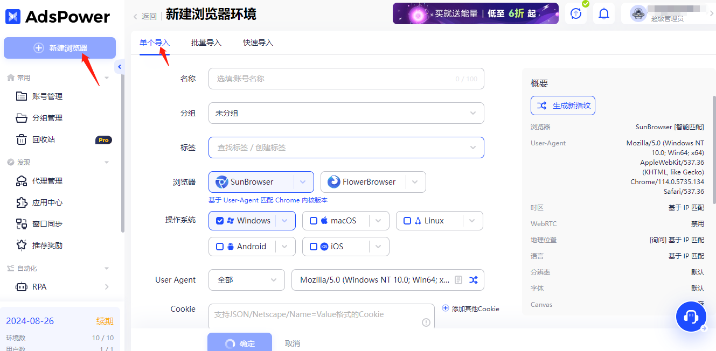Switch to the 快速导入 tab

coord(258,43)
